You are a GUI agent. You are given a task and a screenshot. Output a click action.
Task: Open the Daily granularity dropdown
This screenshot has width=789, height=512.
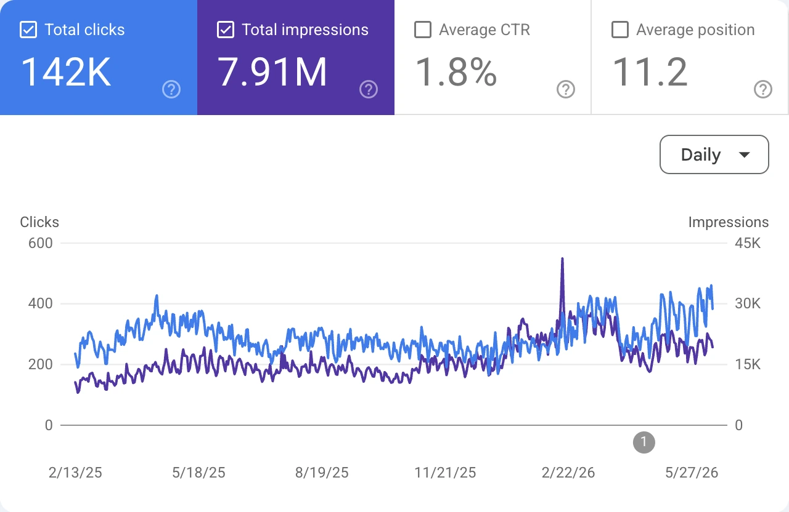click(714, 154)
